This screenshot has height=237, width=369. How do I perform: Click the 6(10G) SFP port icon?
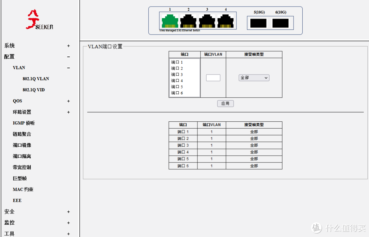tap(281, 23)
